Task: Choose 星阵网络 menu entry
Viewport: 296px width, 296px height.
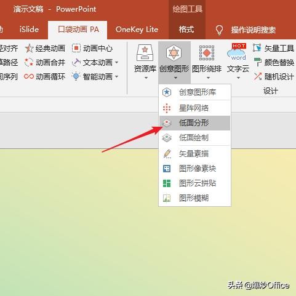Action: tap(194, 108)
